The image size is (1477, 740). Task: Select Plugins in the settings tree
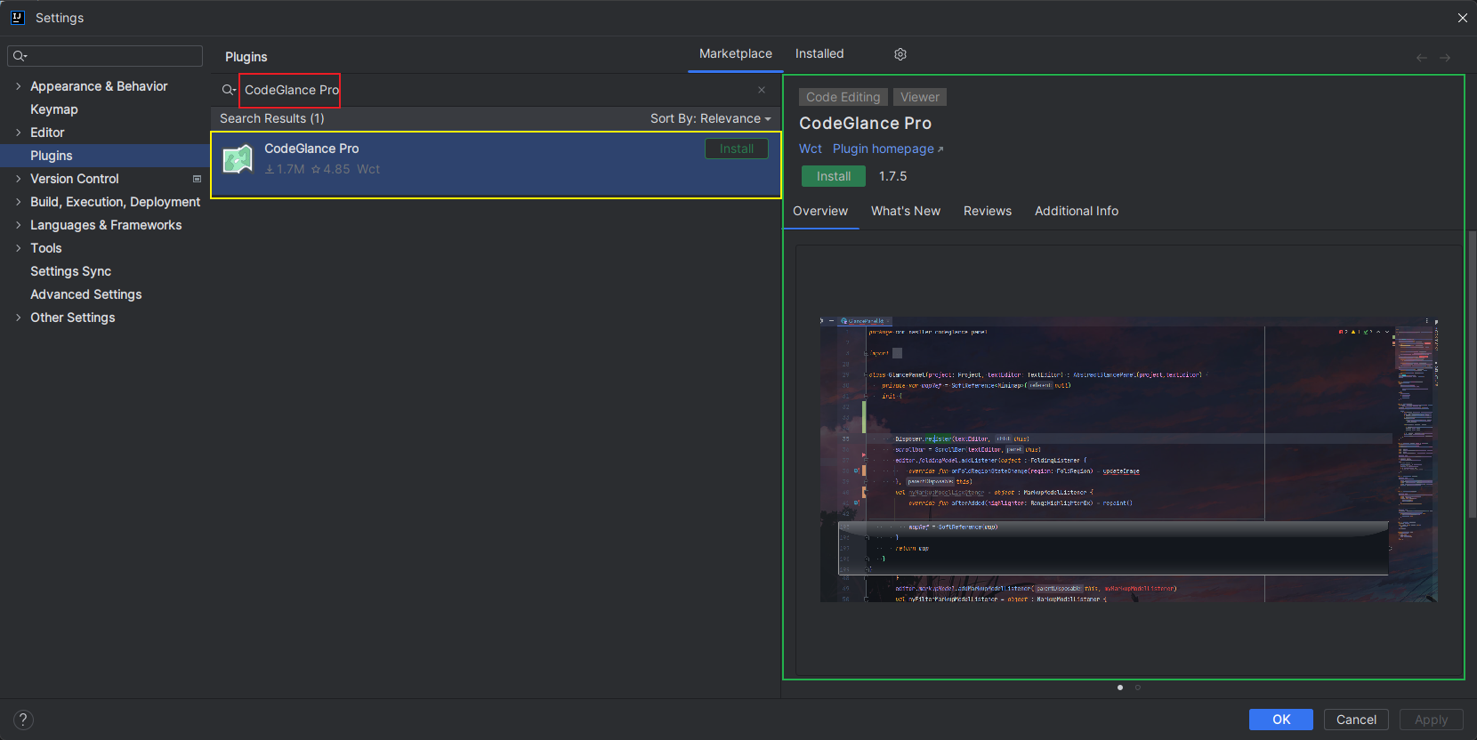click(105, 156)
